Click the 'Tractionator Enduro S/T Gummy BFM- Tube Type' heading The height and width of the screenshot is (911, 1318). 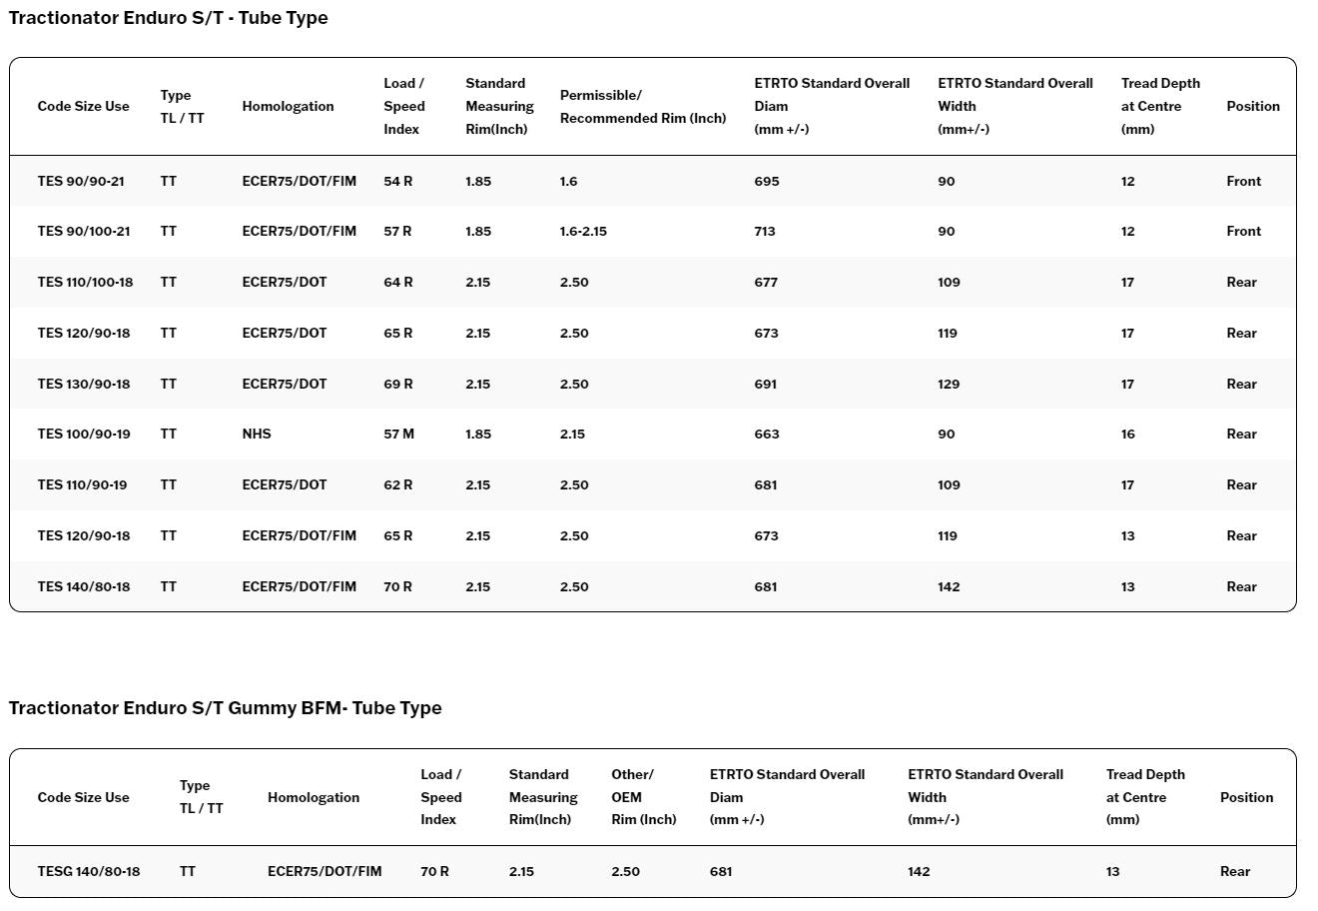tap(225, 708)
